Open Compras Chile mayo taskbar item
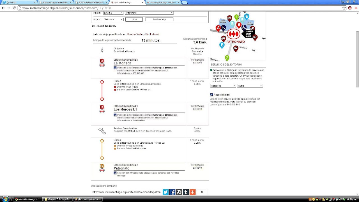This screenshot has width=359, height=202. click(58, 199)
